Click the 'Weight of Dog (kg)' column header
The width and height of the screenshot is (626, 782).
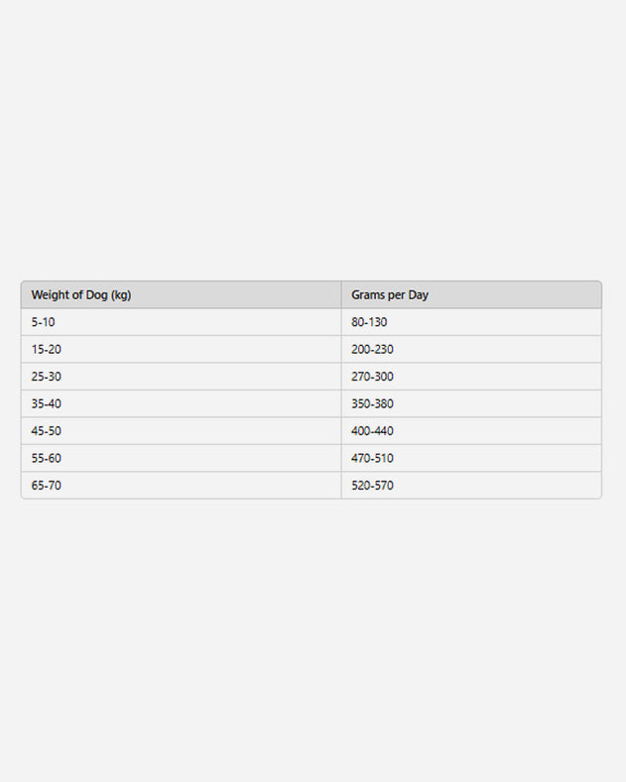pos(81,295)
